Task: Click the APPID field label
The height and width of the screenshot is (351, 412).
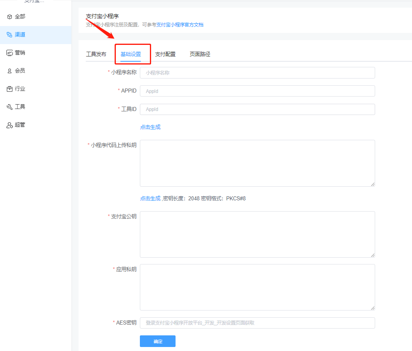Action: click(129, 91)
